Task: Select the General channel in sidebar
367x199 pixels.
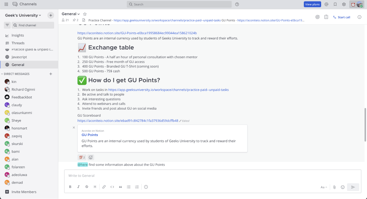Action: [x=29, y=65]
